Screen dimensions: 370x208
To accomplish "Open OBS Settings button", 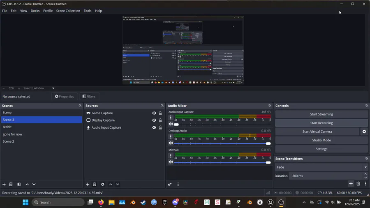I will coord(321,149).
